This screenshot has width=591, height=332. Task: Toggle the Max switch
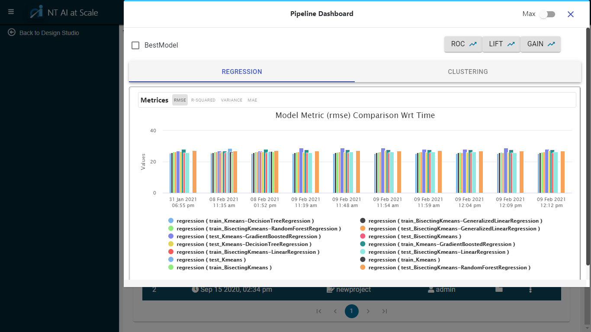tap(546, 14)
